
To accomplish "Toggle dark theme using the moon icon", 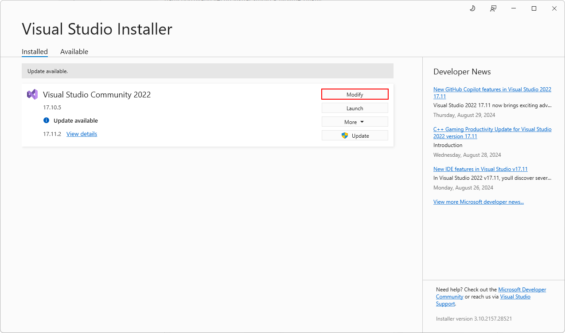I will click(472, 8).
